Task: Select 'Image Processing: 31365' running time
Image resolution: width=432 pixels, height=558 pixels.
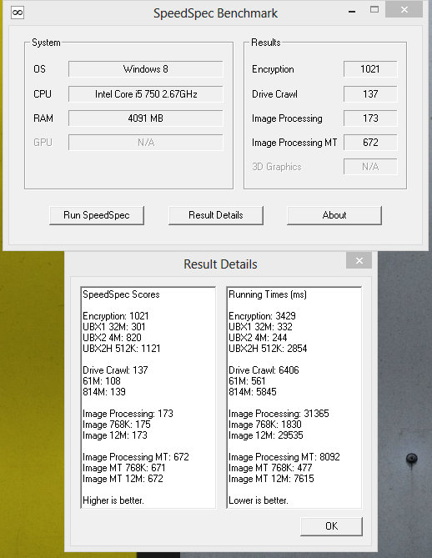Action: 279,414
